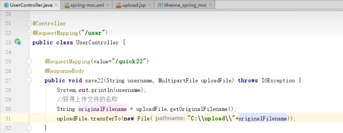
Task: Click the IOException in the throws clause
Action: [278, 80]
